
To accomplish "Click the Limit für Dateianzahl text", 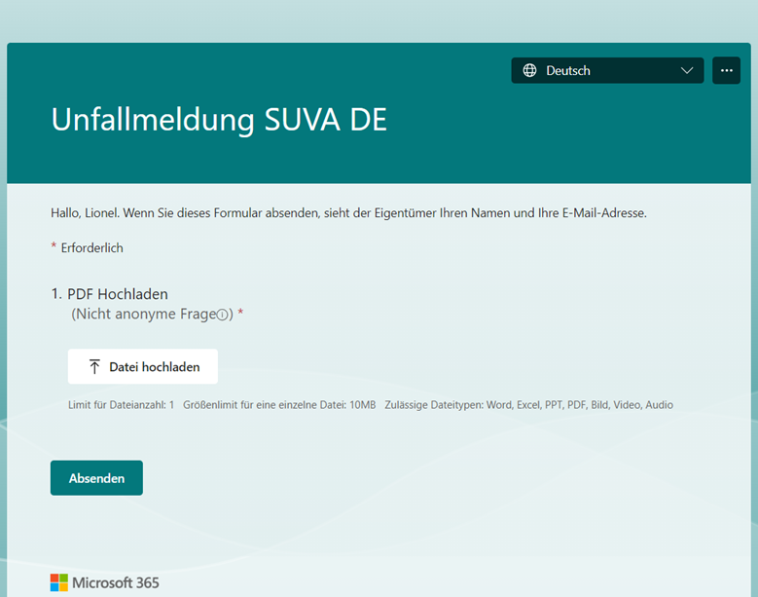I will pyautogui.click(x=121, y=405).
